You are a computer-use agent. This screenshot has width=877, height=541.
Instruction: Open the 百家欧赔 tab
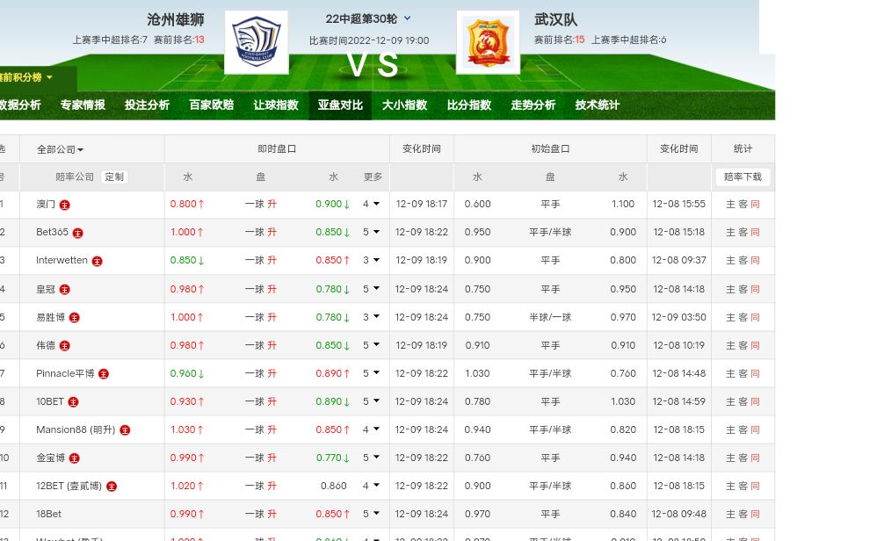(x=211, y=105)
